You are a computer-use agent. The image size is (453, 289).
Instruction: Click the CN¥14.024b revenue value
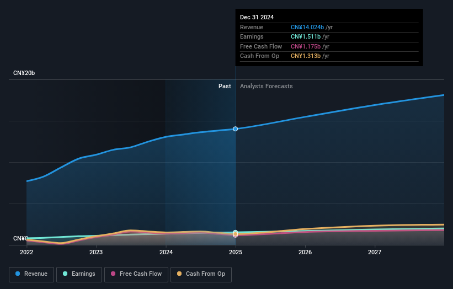307,27
